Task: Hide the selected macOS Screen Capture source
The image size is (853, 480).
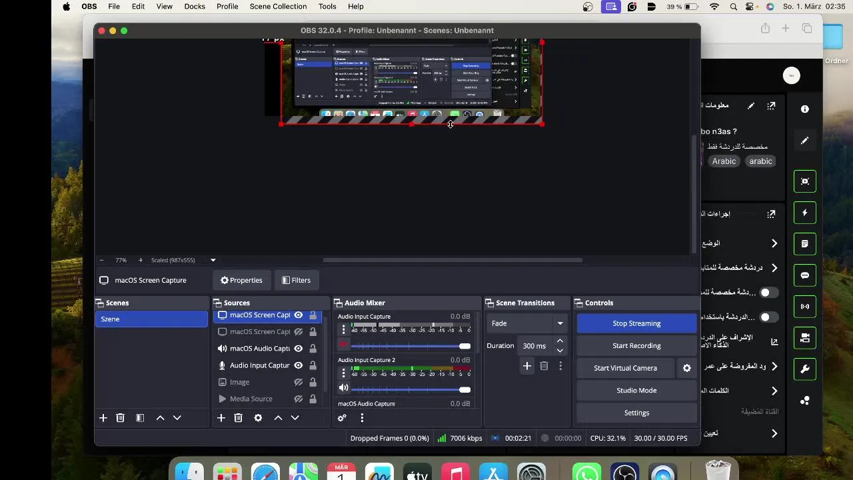Action: (299, 315)
